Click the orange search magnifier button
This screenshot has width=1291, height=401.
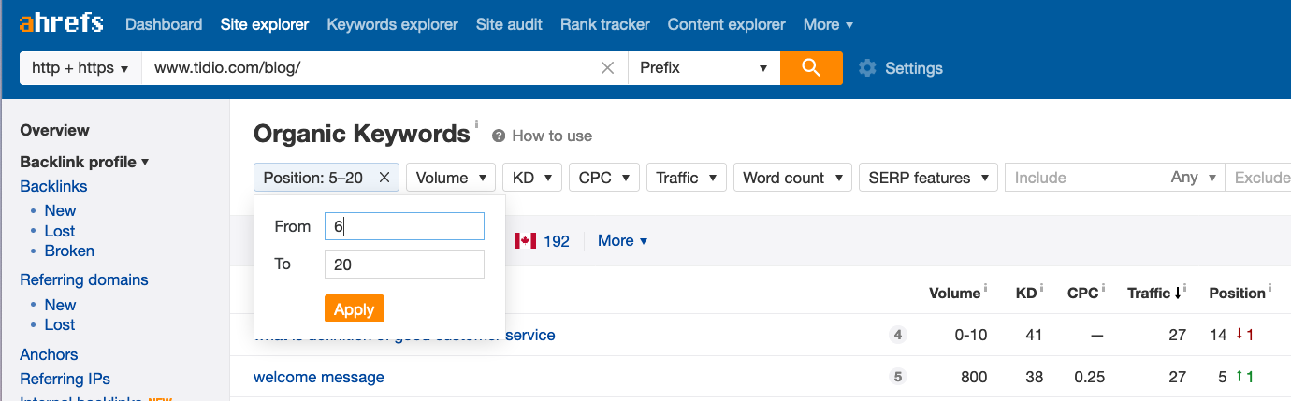click(x=811, y=68)
